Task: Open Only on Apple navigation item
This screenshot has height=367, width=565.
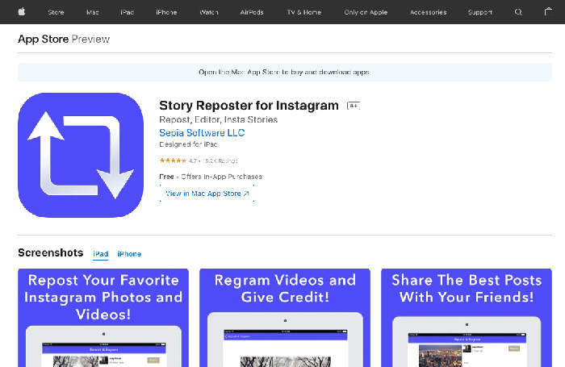Action: click(366, 12)
